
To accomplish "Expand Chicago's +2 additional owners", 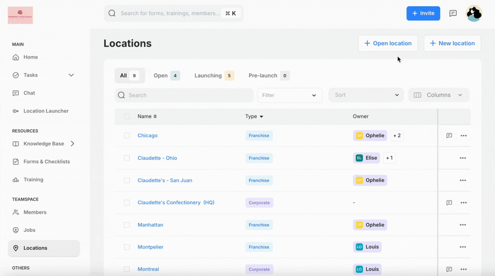I will pyautogui.click(x=397, y=135).
